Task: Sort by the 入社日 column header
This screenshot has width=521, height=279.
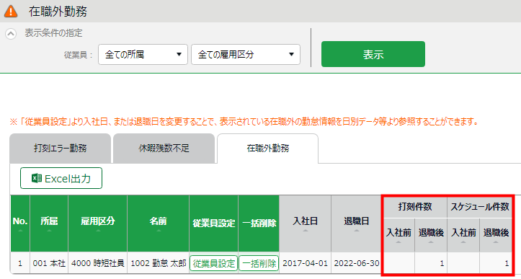Action: 305,223
